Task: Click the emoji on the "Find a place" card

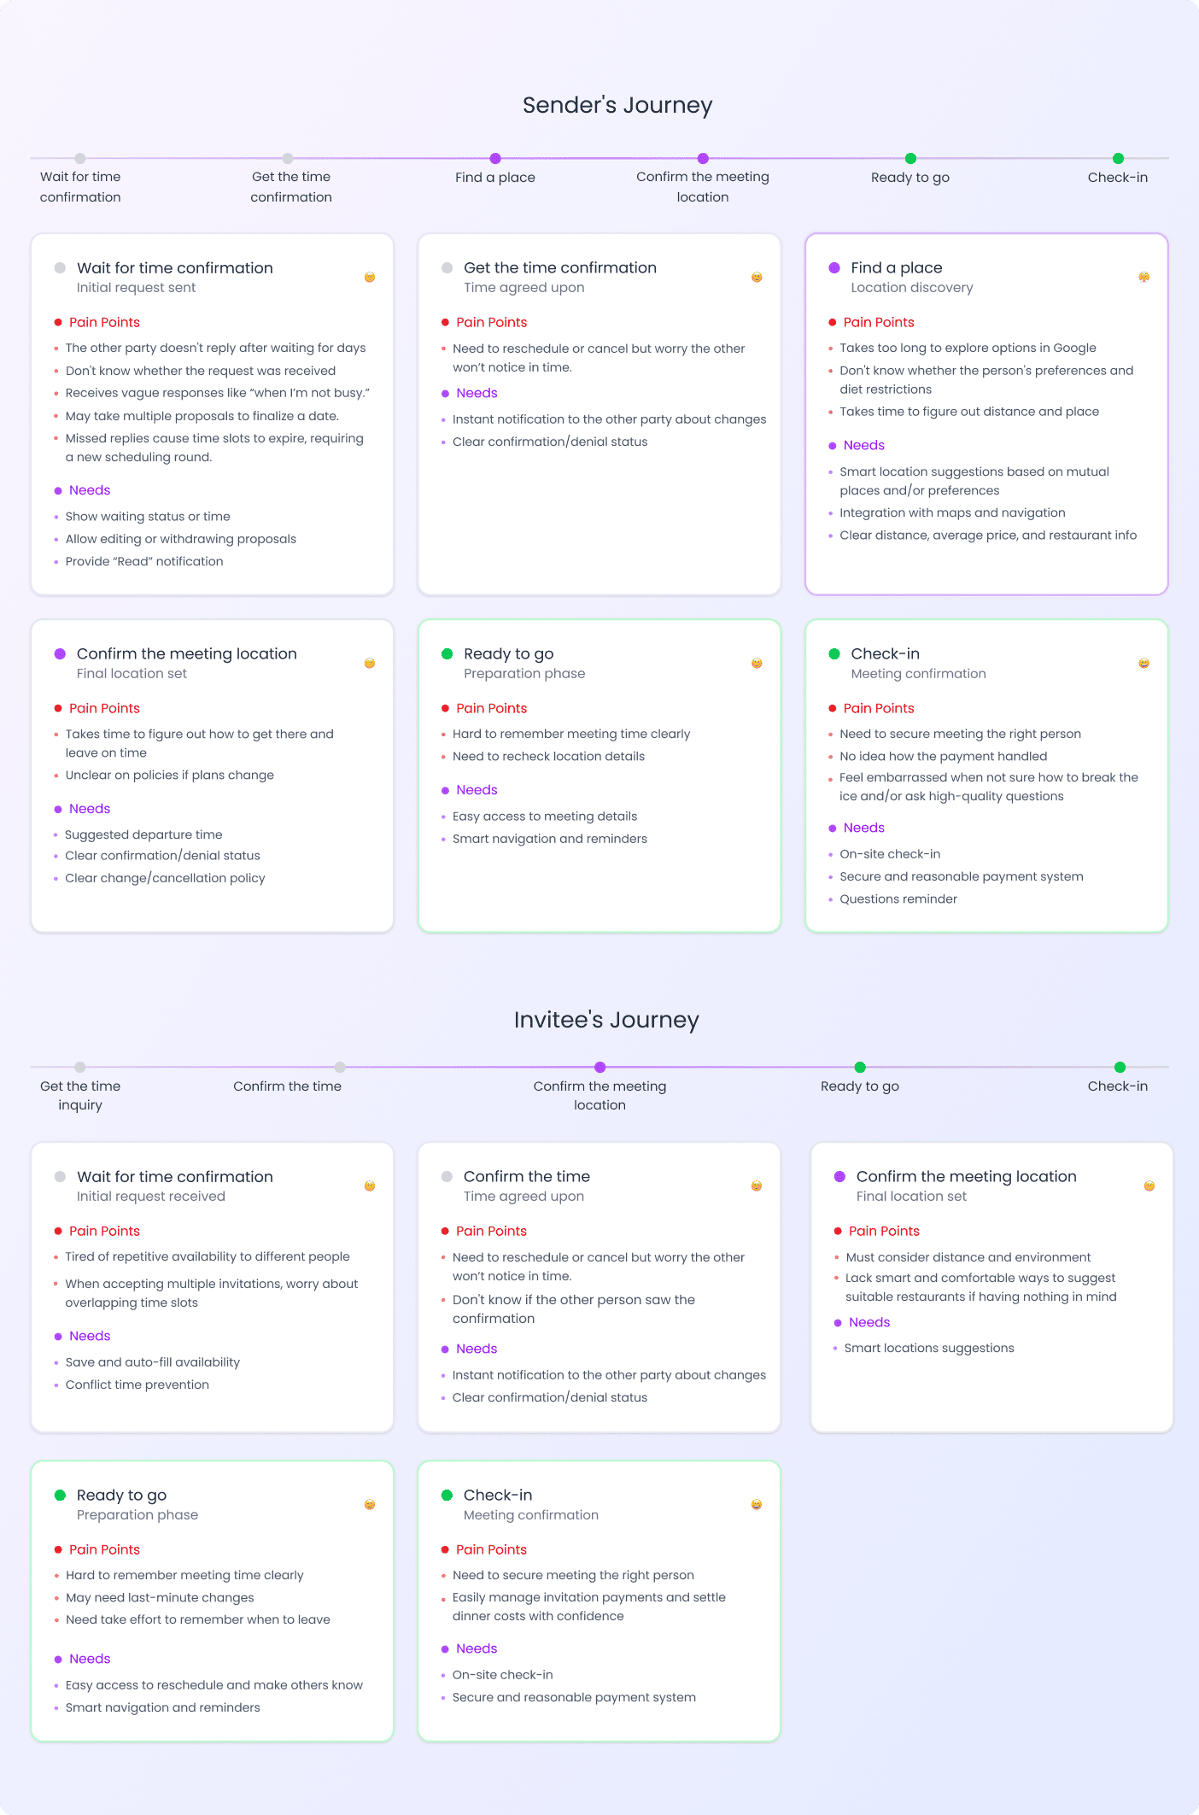Action: [1143, 277]
